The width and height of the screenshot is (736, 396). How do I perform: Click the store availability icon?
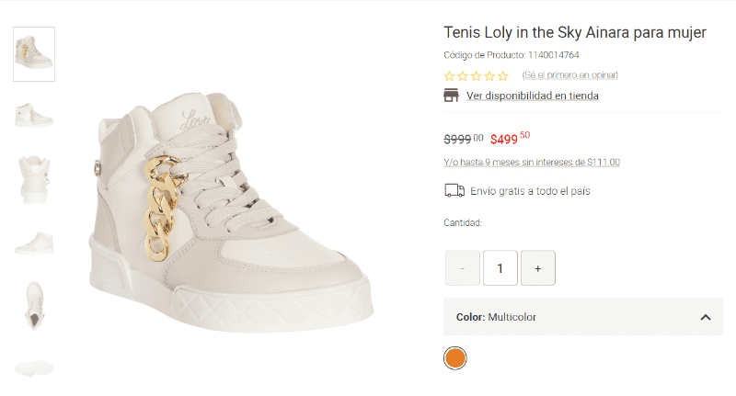click(452, 96)
